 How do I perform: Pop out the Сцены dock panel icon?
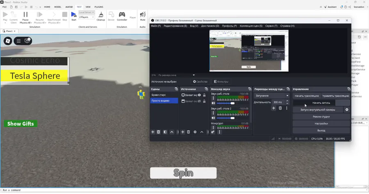tap(176, 89)
